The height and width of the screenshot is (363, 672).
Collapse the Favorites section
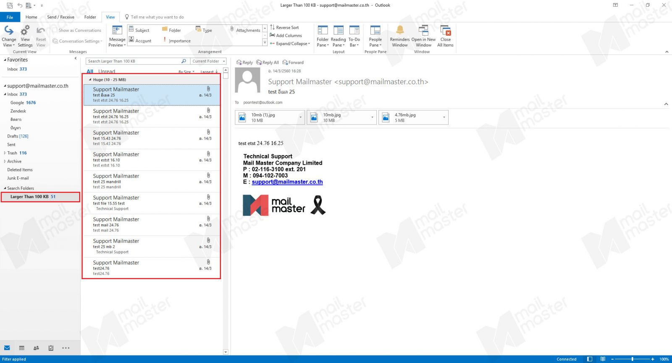(5, 60)
